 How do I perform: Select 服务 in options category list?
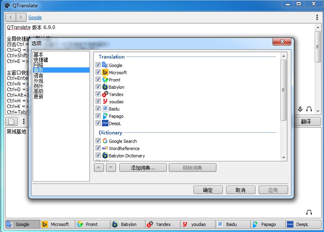tap(61, 70)
